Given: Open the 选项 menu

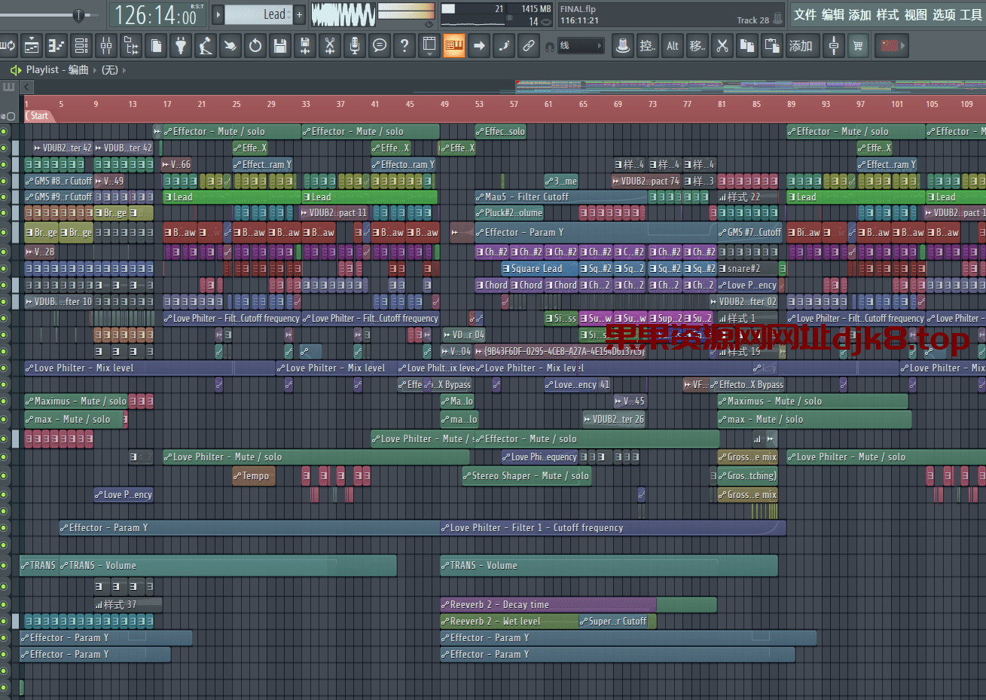Looking at the screenshot, I should (944, 14).
